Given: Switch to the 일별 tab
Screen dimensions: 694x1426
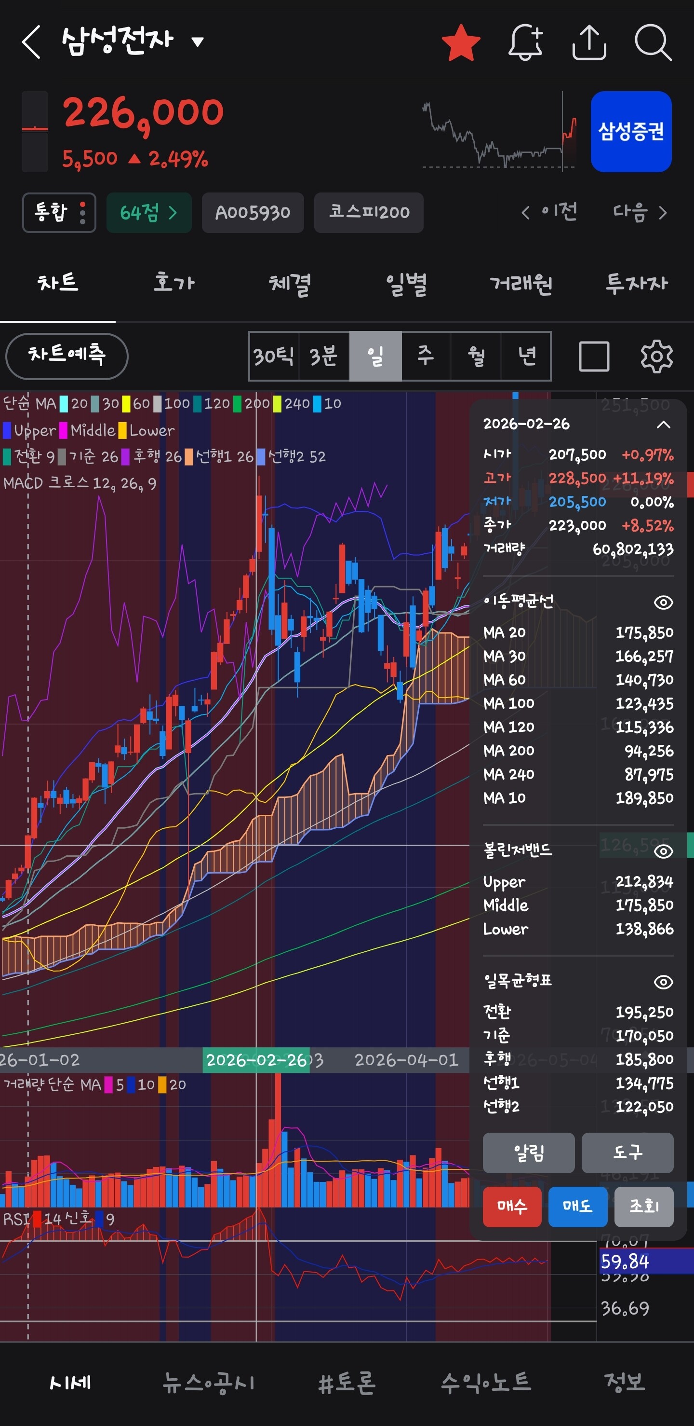Looking at the screenshot, I should 406,284.
